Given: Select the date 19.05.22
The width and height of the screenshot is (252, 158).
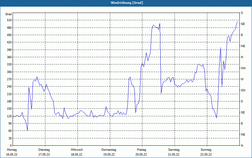Looking at the screenshot, I should [109, 155].
